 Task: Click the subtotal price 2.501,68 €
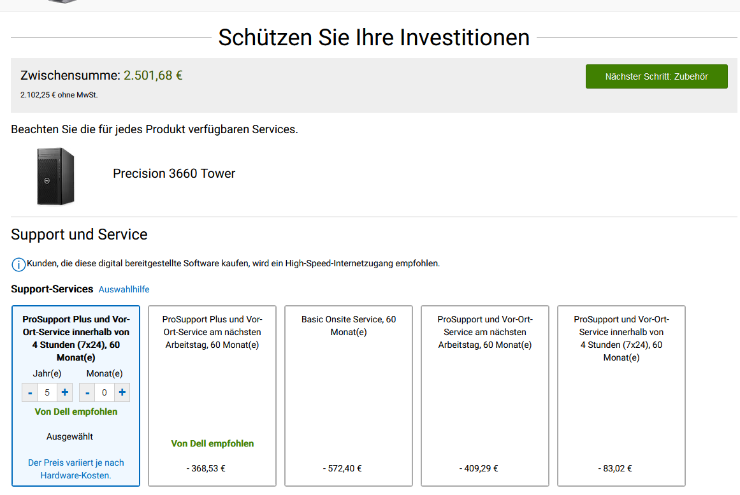pyautogui.click(x=154, y=75)
